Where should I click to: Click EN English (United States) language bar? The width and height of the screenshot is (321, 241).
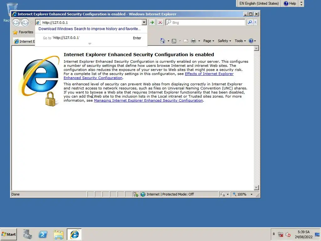tap(259, 3)
